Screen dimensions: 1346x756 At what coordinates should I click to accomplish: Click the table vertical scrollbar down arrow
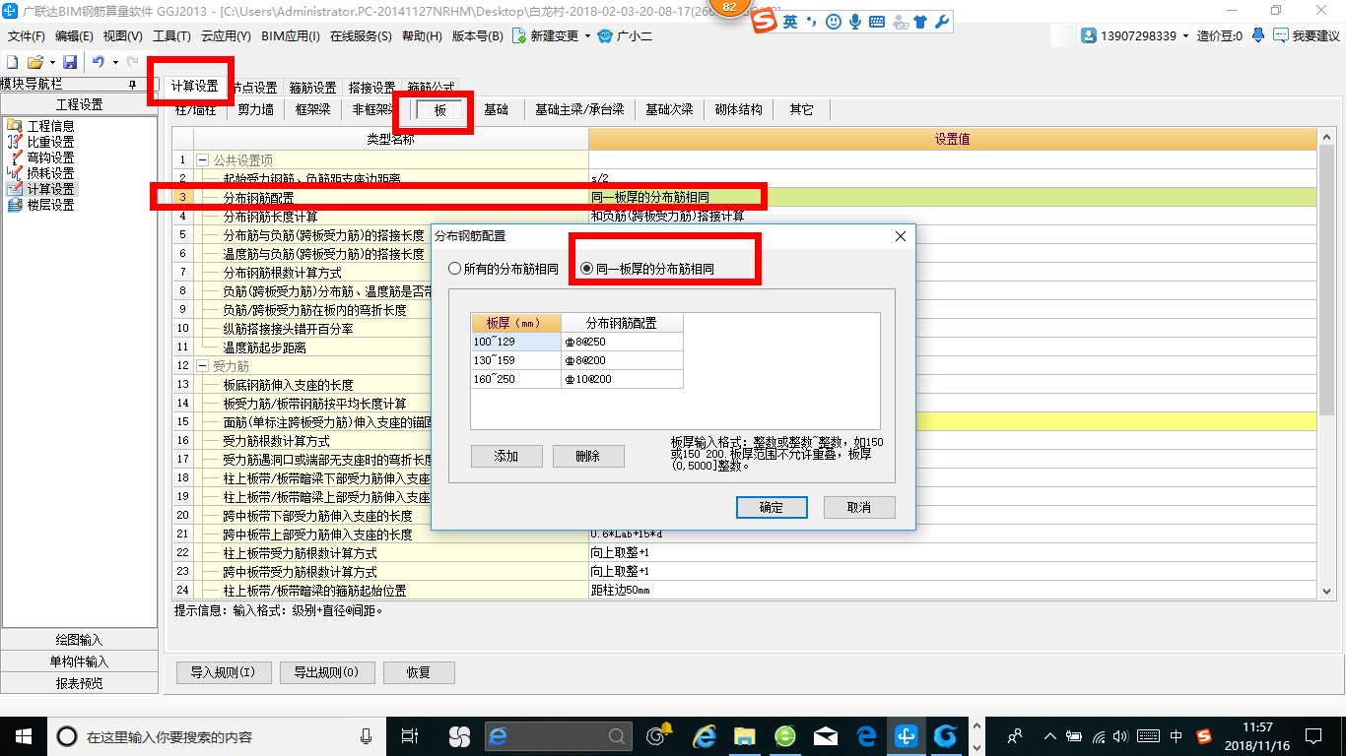(x=1325, y=591)
